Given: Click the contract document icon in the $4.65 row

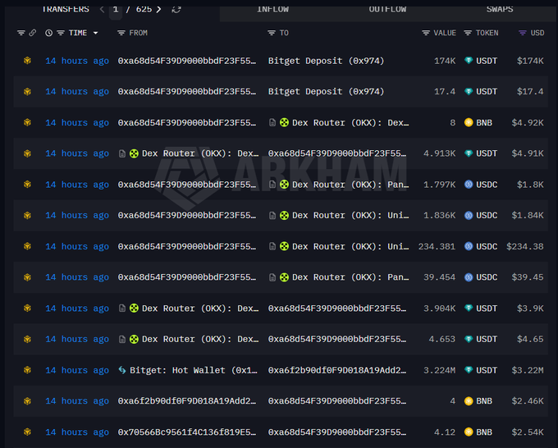Looking at the screenshot, I should tap(122, 340).
